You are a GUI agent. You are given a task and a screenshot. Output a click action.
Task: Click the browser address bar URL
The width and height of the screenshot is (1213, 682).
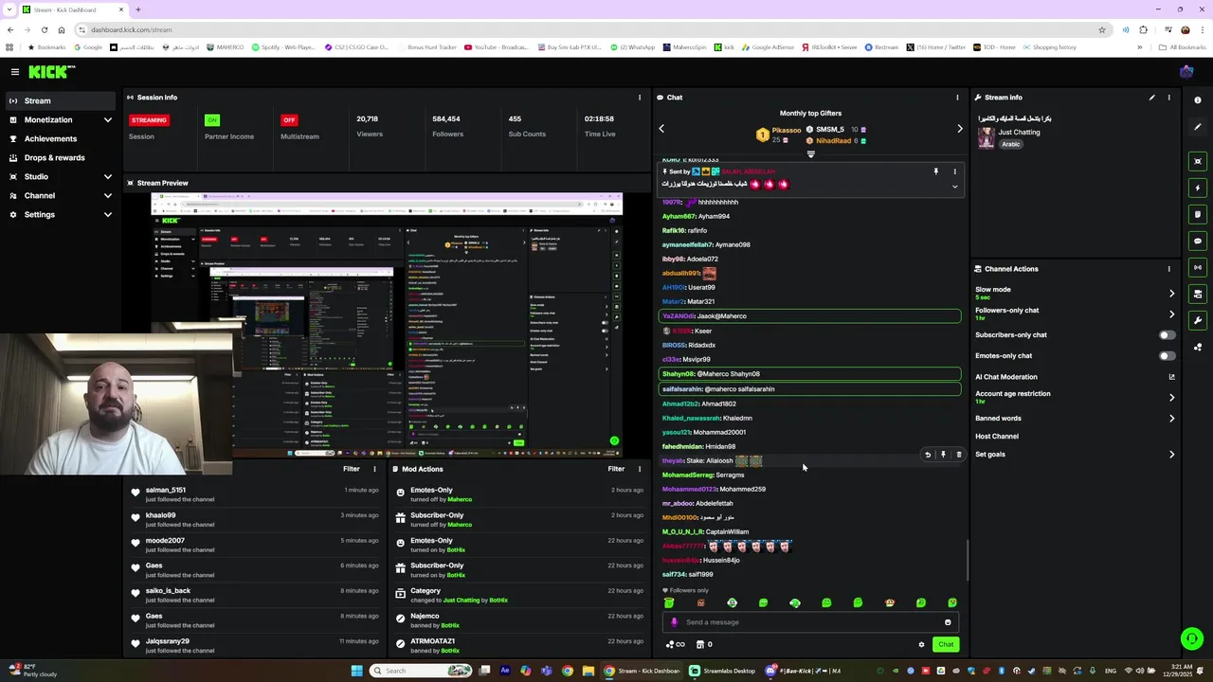pyautogui.click(x=132, y=29)
